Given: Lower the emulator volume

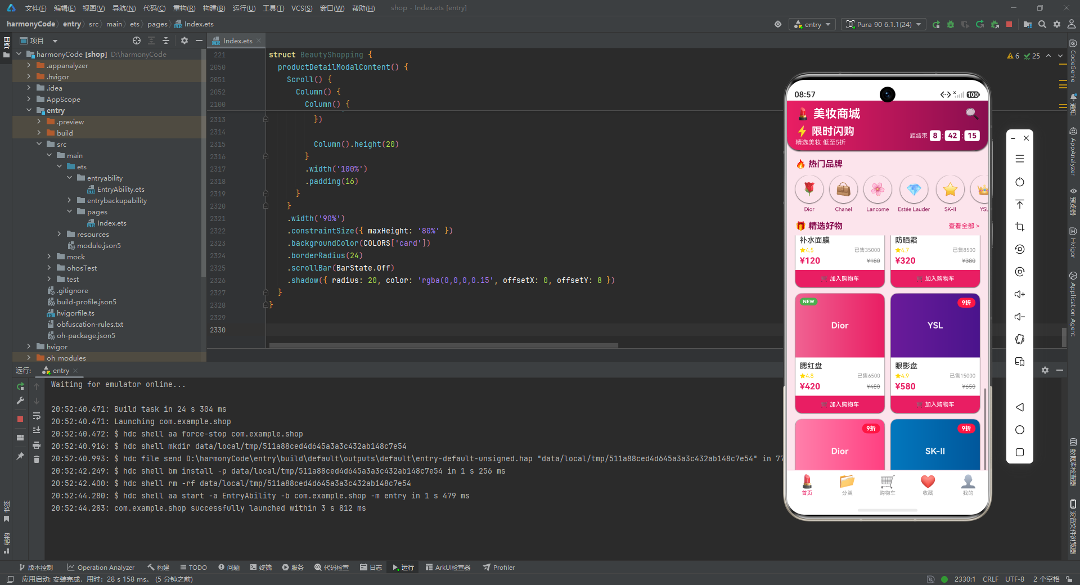Looking at the screenshot, I should (1020, 317).
